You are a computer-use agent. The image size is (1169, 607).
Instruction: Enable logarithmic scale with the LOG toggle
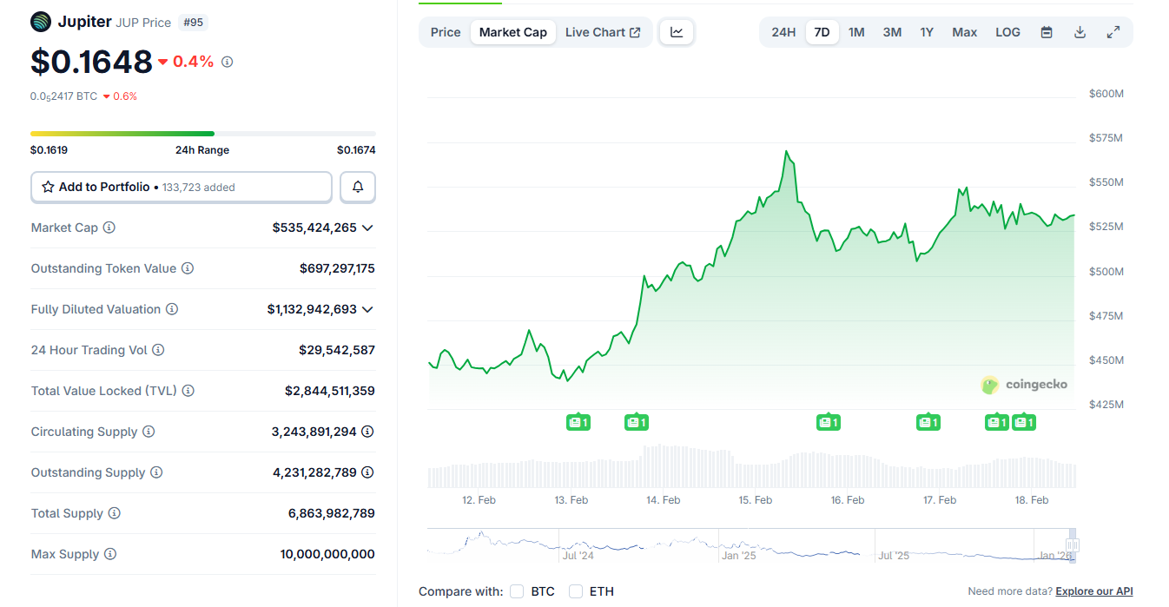point(1007,31)
